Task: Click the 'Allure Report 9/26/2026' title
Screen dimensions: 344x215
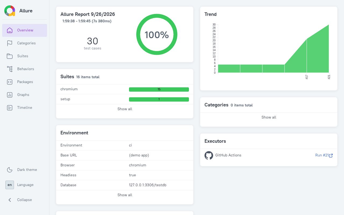Action: (x=88, y=14)
